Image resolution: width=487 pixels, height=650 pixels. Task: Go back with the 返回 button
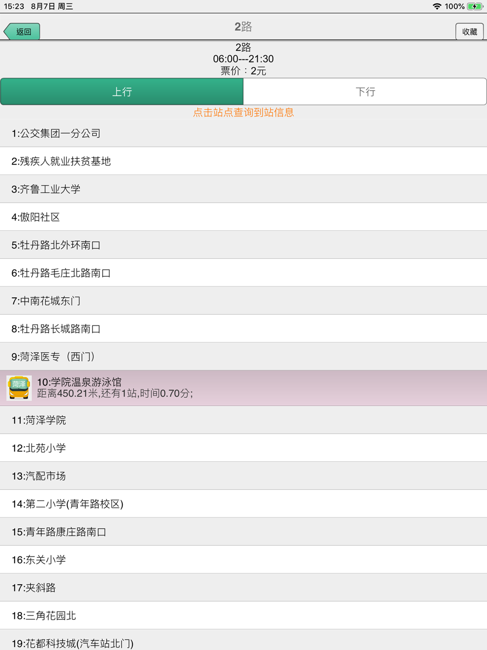pyautogui.click(x=22, y=32)
